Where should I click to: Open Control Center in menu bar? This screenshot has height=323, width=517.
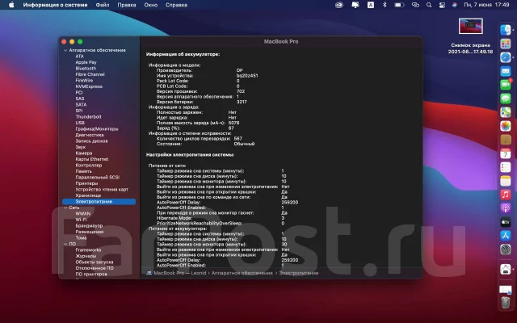coord(442,5)
